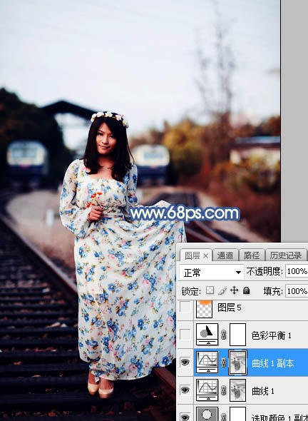Open the 正常 blend mode dropdown

tap(212, 273)
